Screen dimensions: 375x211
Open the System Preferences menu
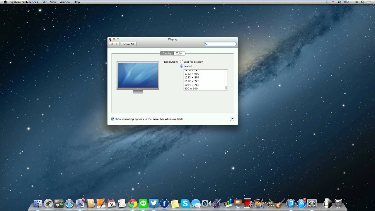[x=24, y=2]
